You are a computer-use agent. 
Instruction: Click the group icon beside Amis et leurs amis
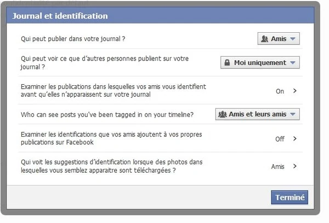click(223, 114)
